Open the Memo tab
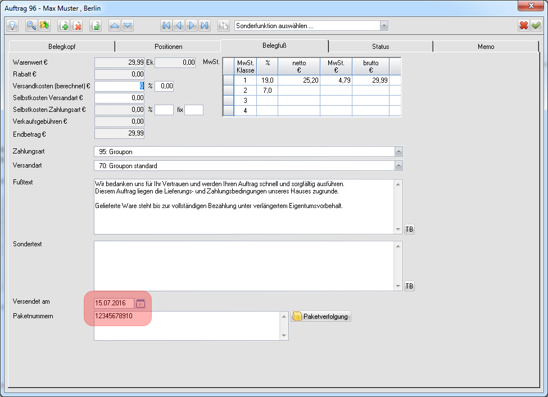 tap(486, 47)
